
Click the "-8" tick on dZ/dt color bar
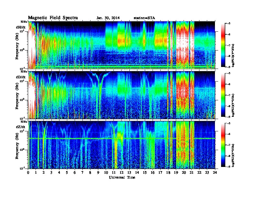(229, 156)
